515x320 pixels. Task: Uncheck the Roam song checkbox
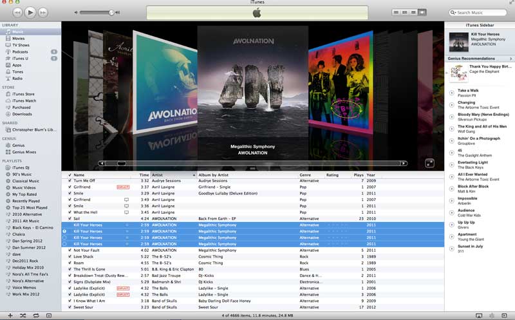tap(70, 263)
